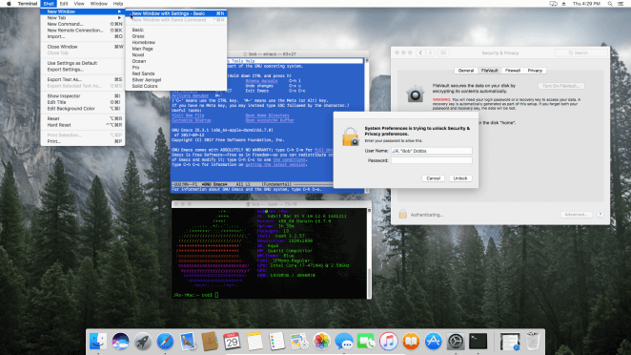This screenshot has height=355, width=631.
Task: Click the lock icon in Security & Privacy
Action: pos(403,215)
